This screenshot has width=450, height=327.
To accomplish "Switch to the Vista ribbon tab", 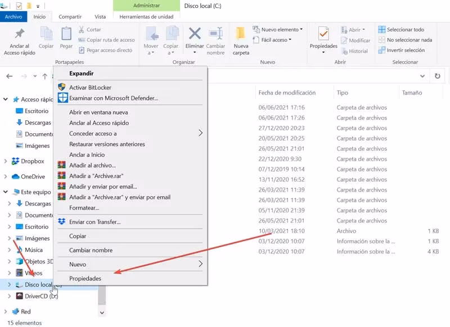I will point(100,17).
